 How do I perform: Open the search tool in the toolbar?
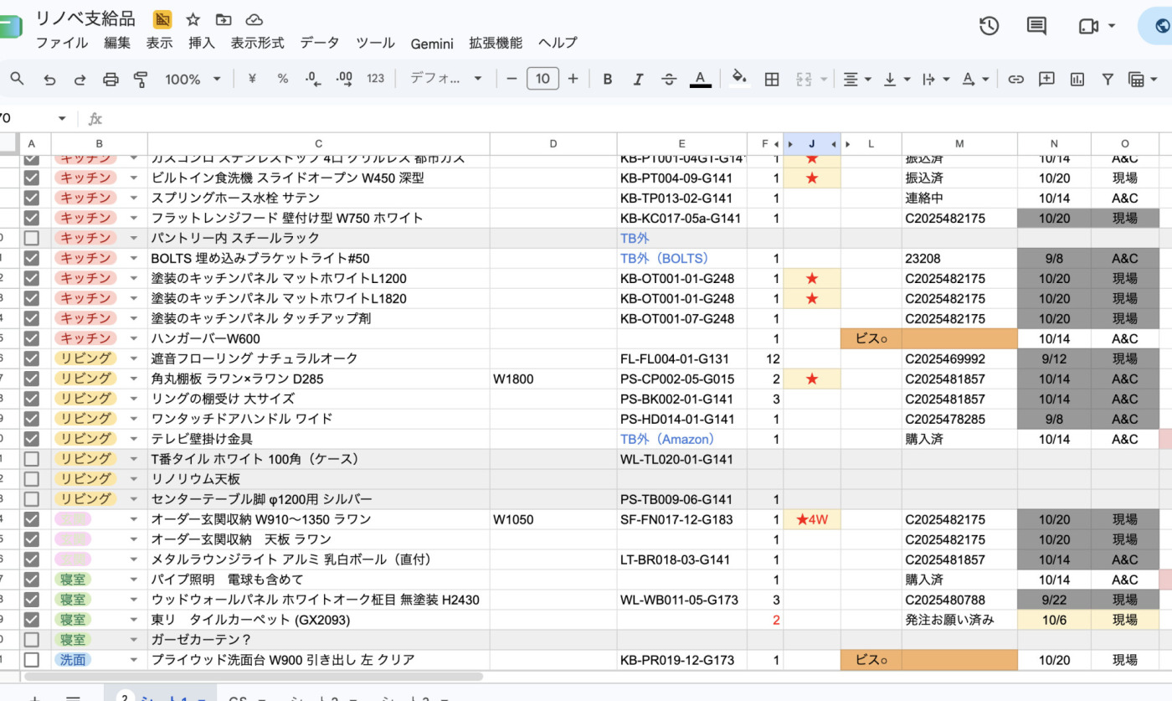[x=17, y=79]
